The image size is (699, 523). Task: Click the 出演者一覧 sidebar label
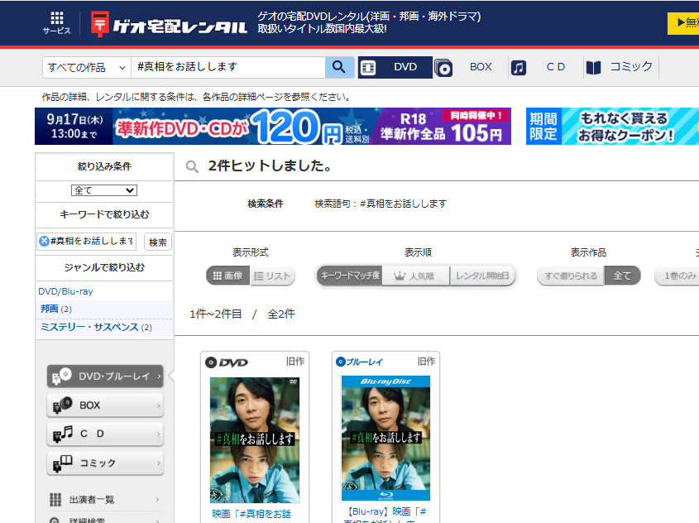(x=92, y=500)
